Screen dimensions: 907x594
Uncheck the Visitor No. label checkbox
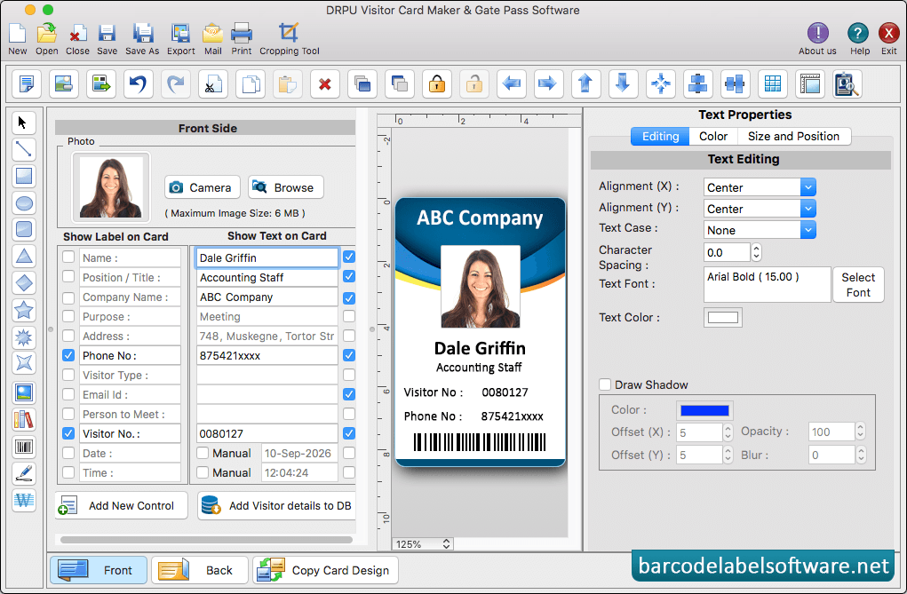point(68,432)
